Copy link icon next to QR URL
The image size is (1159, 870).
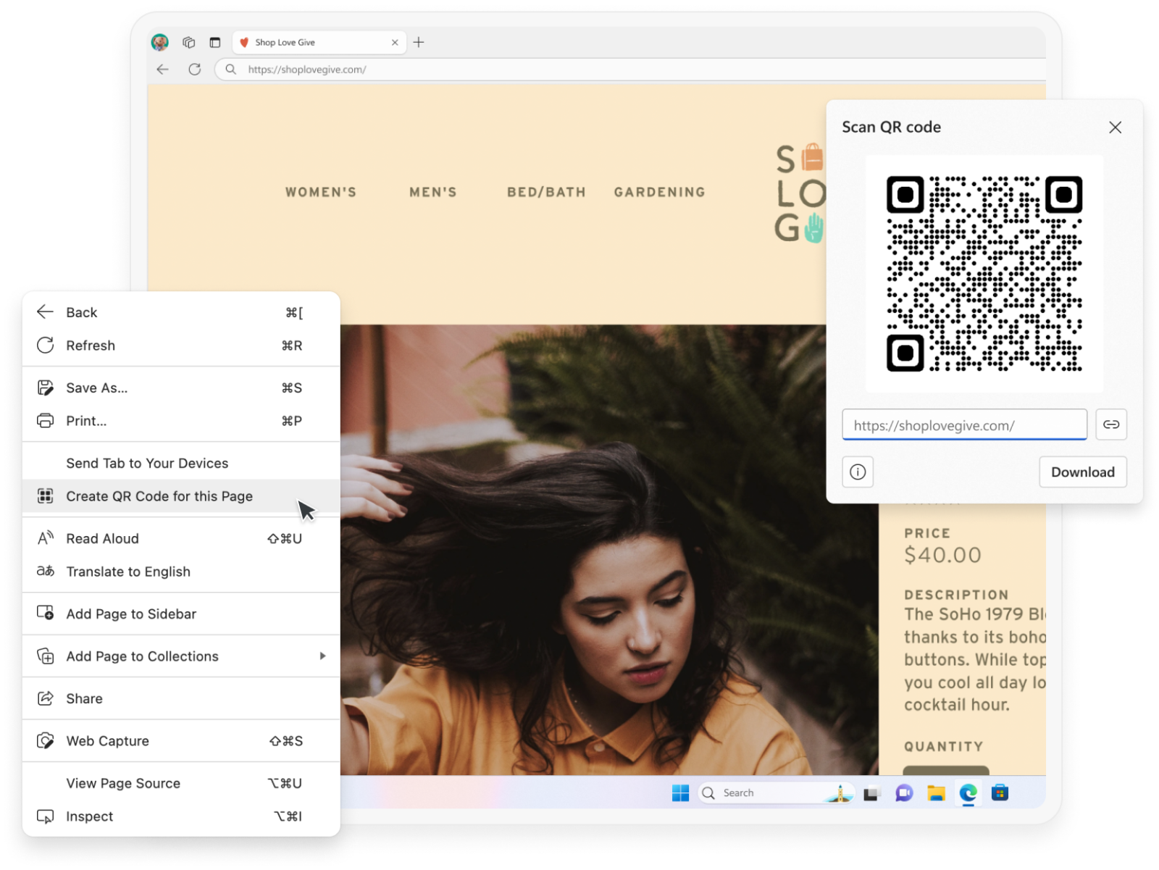1110,424
